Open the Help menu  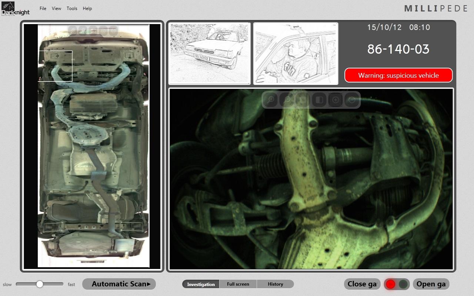click(87, 9)
